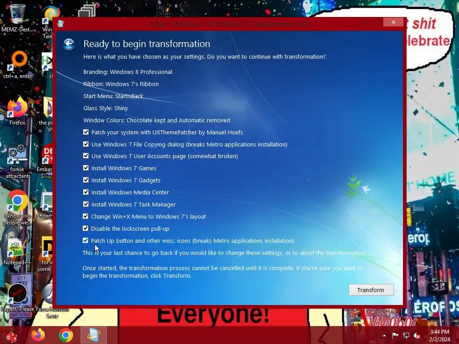This screenshot has height=344, width=459.
Task: Open the Action Center flag icon
Action: [395, 335]
